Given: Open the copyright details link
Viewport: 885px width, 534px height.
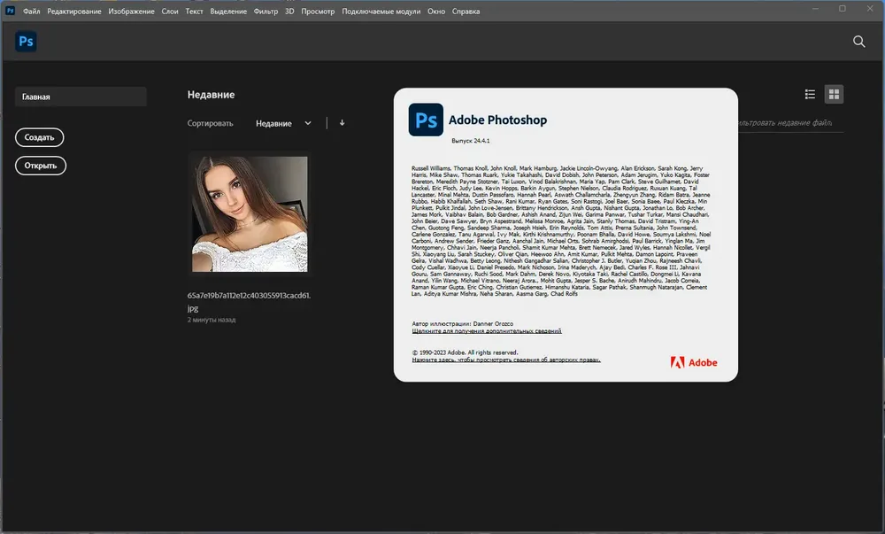Looking at the screenshot, I should [506, 360].
